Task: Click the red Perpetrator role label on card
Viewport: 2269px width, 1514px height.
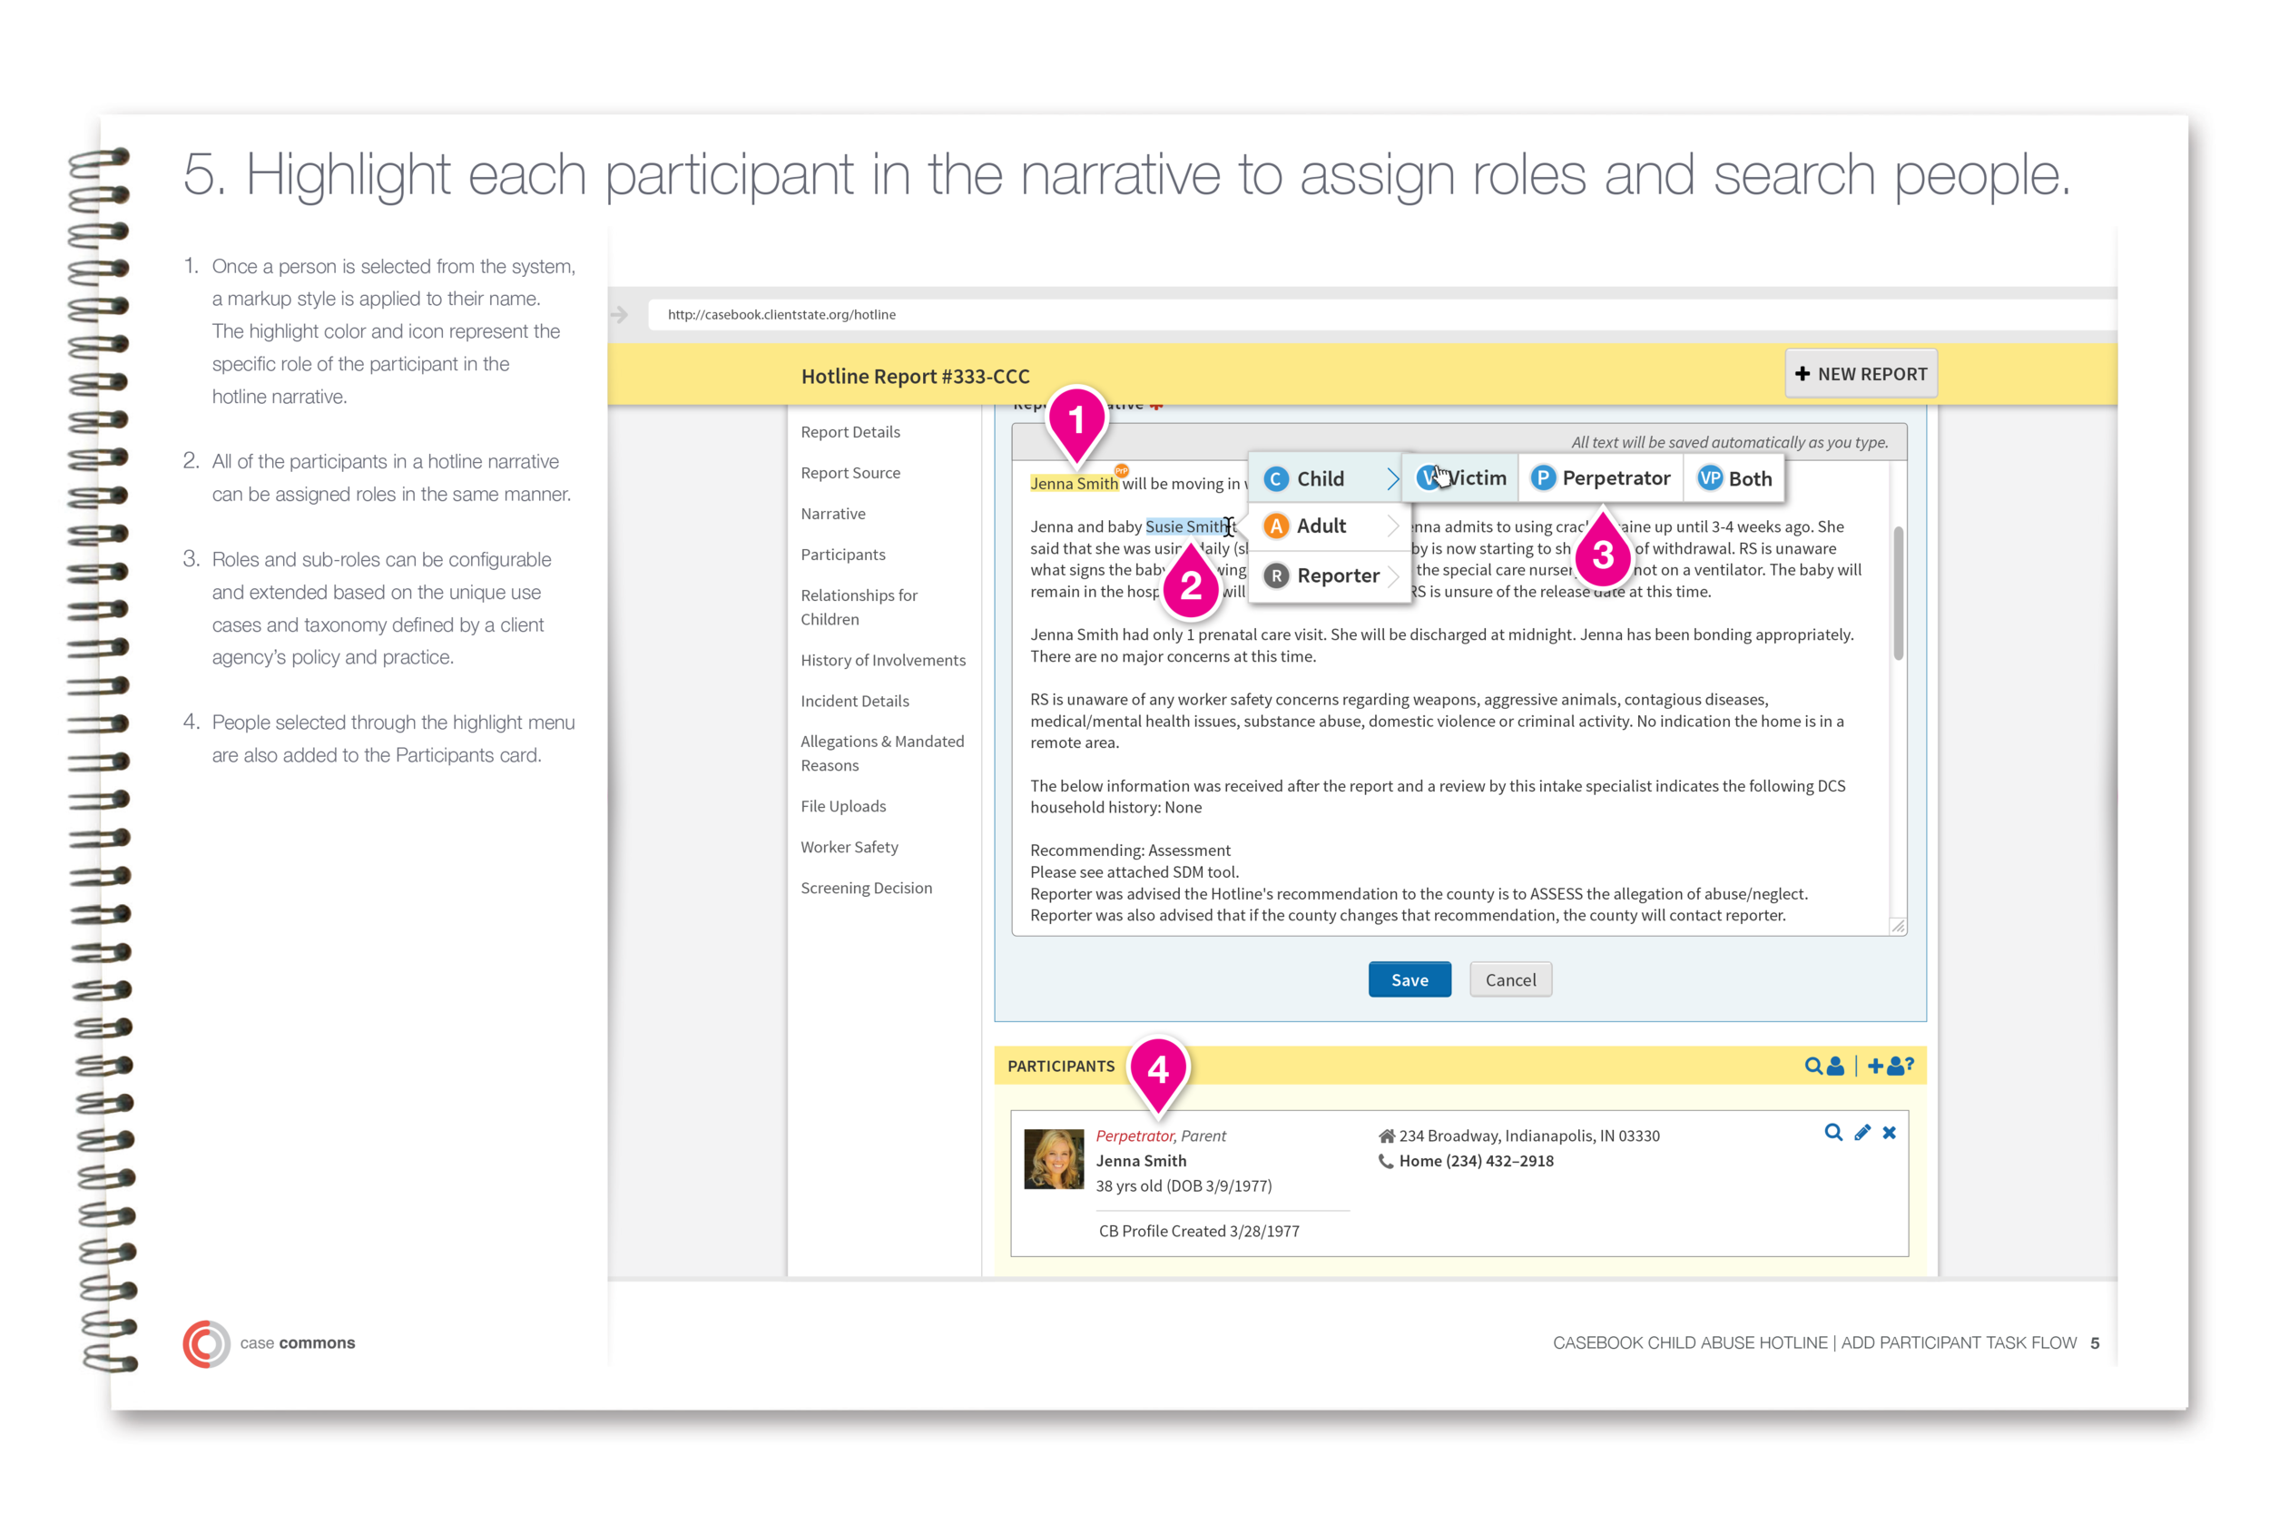Action: pyautogui.click(x=1134, y=1136)
